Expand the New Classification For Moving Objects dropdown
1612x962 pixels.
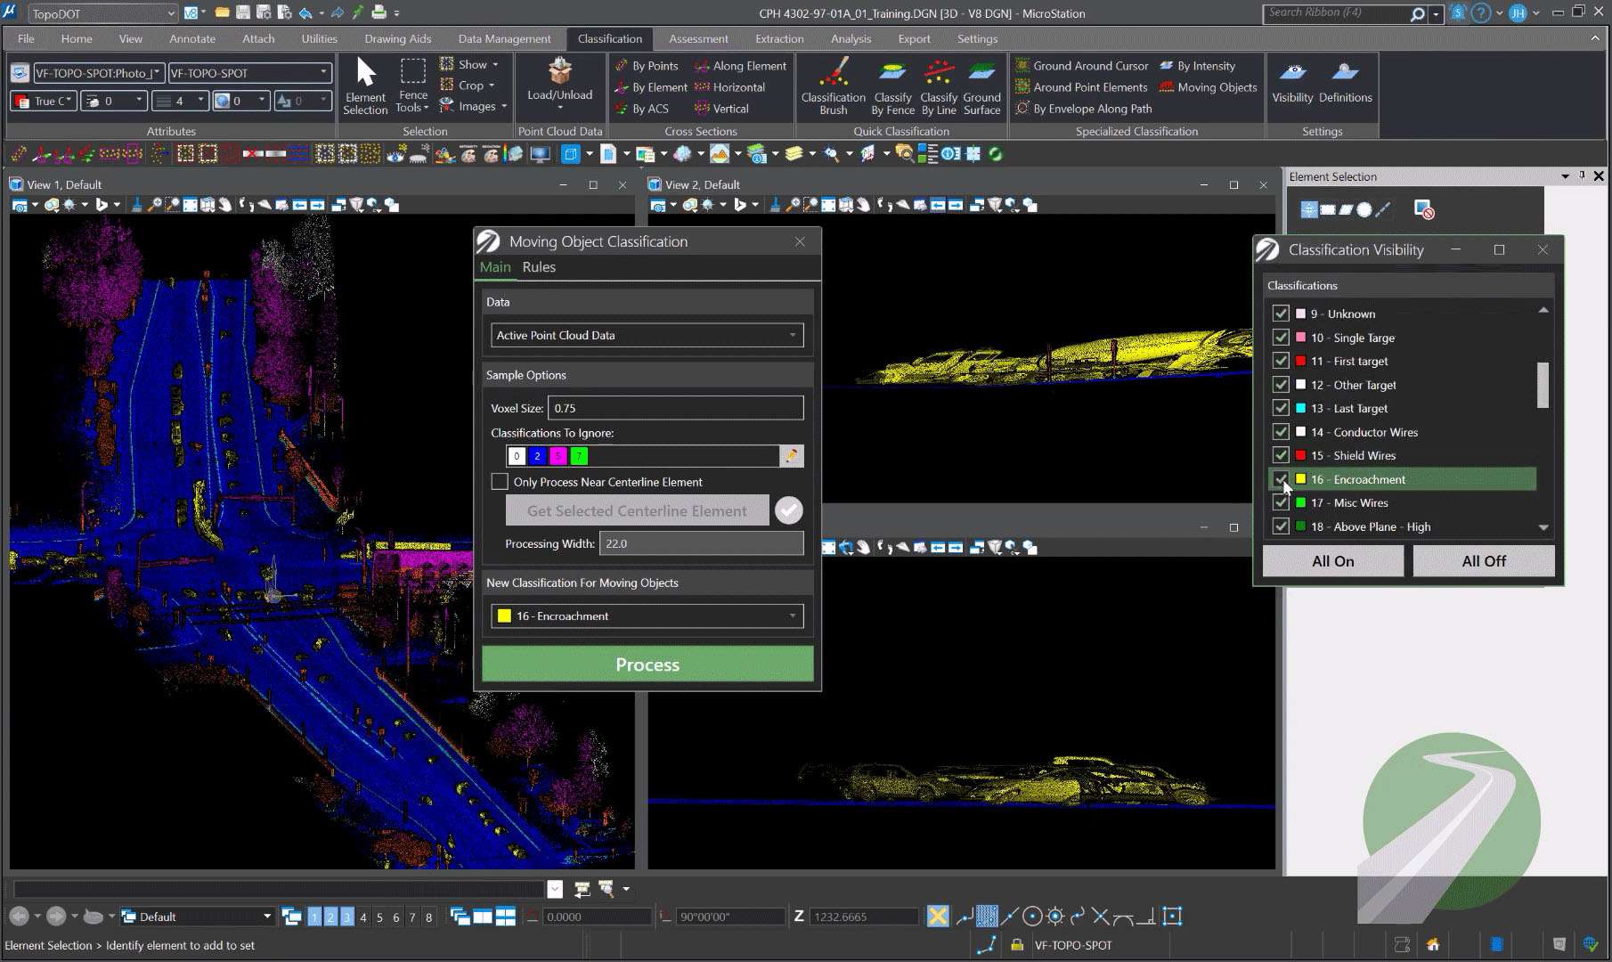647,616
